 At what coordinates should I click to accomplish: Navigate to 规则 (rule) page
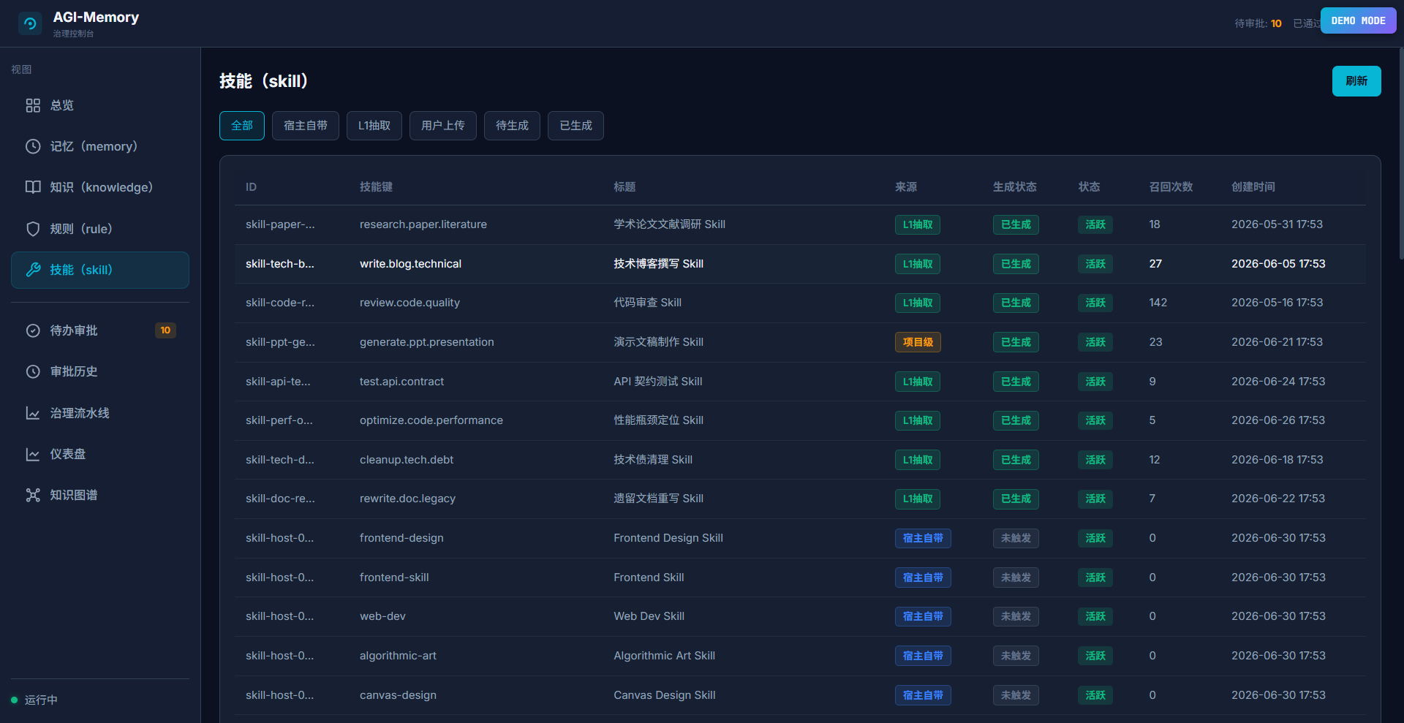[100, 229]
